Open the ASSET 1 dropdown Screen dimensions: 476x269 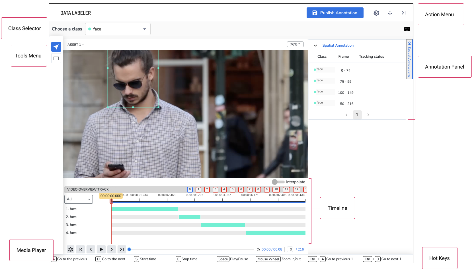[76, 45]
